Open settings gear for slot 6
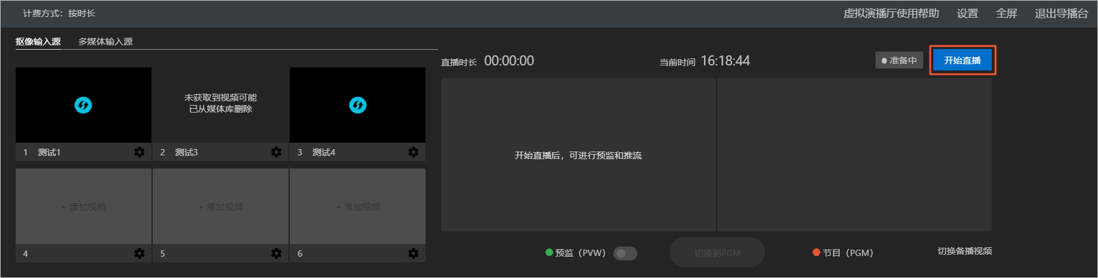This screenshot has height=278, width=1098. click(x=414, y=253)
